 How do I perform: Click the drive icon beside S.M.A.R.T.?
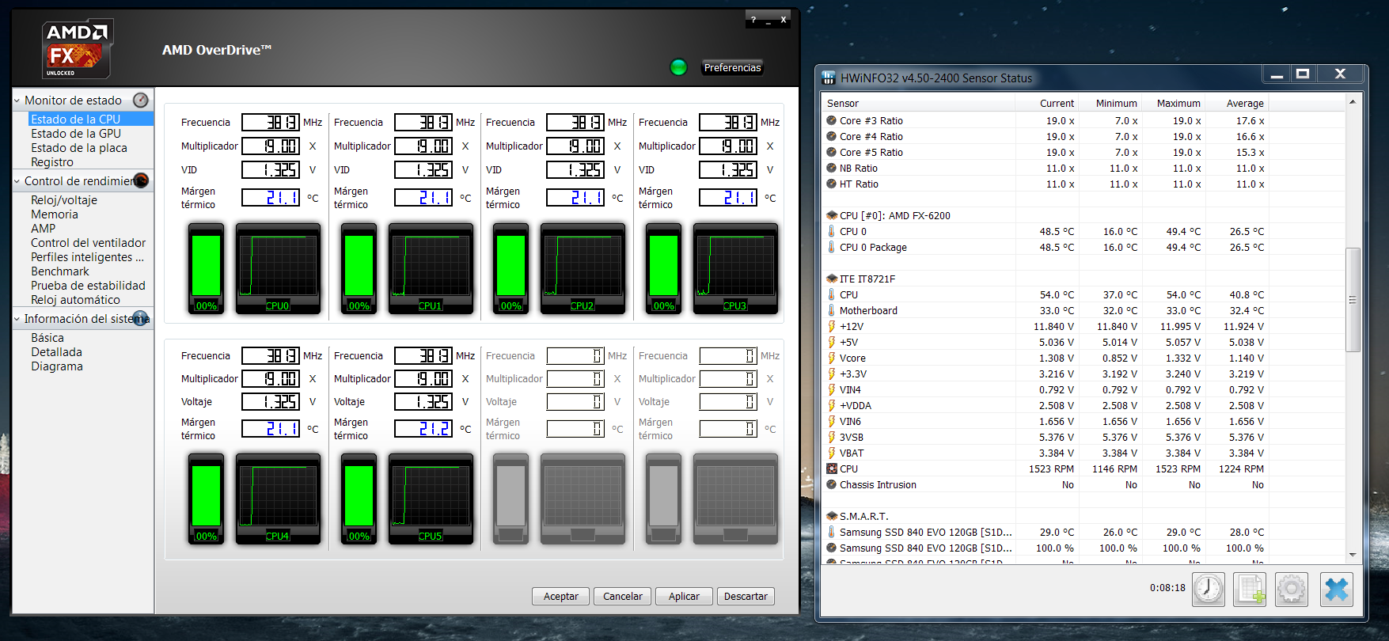(831, 516)
